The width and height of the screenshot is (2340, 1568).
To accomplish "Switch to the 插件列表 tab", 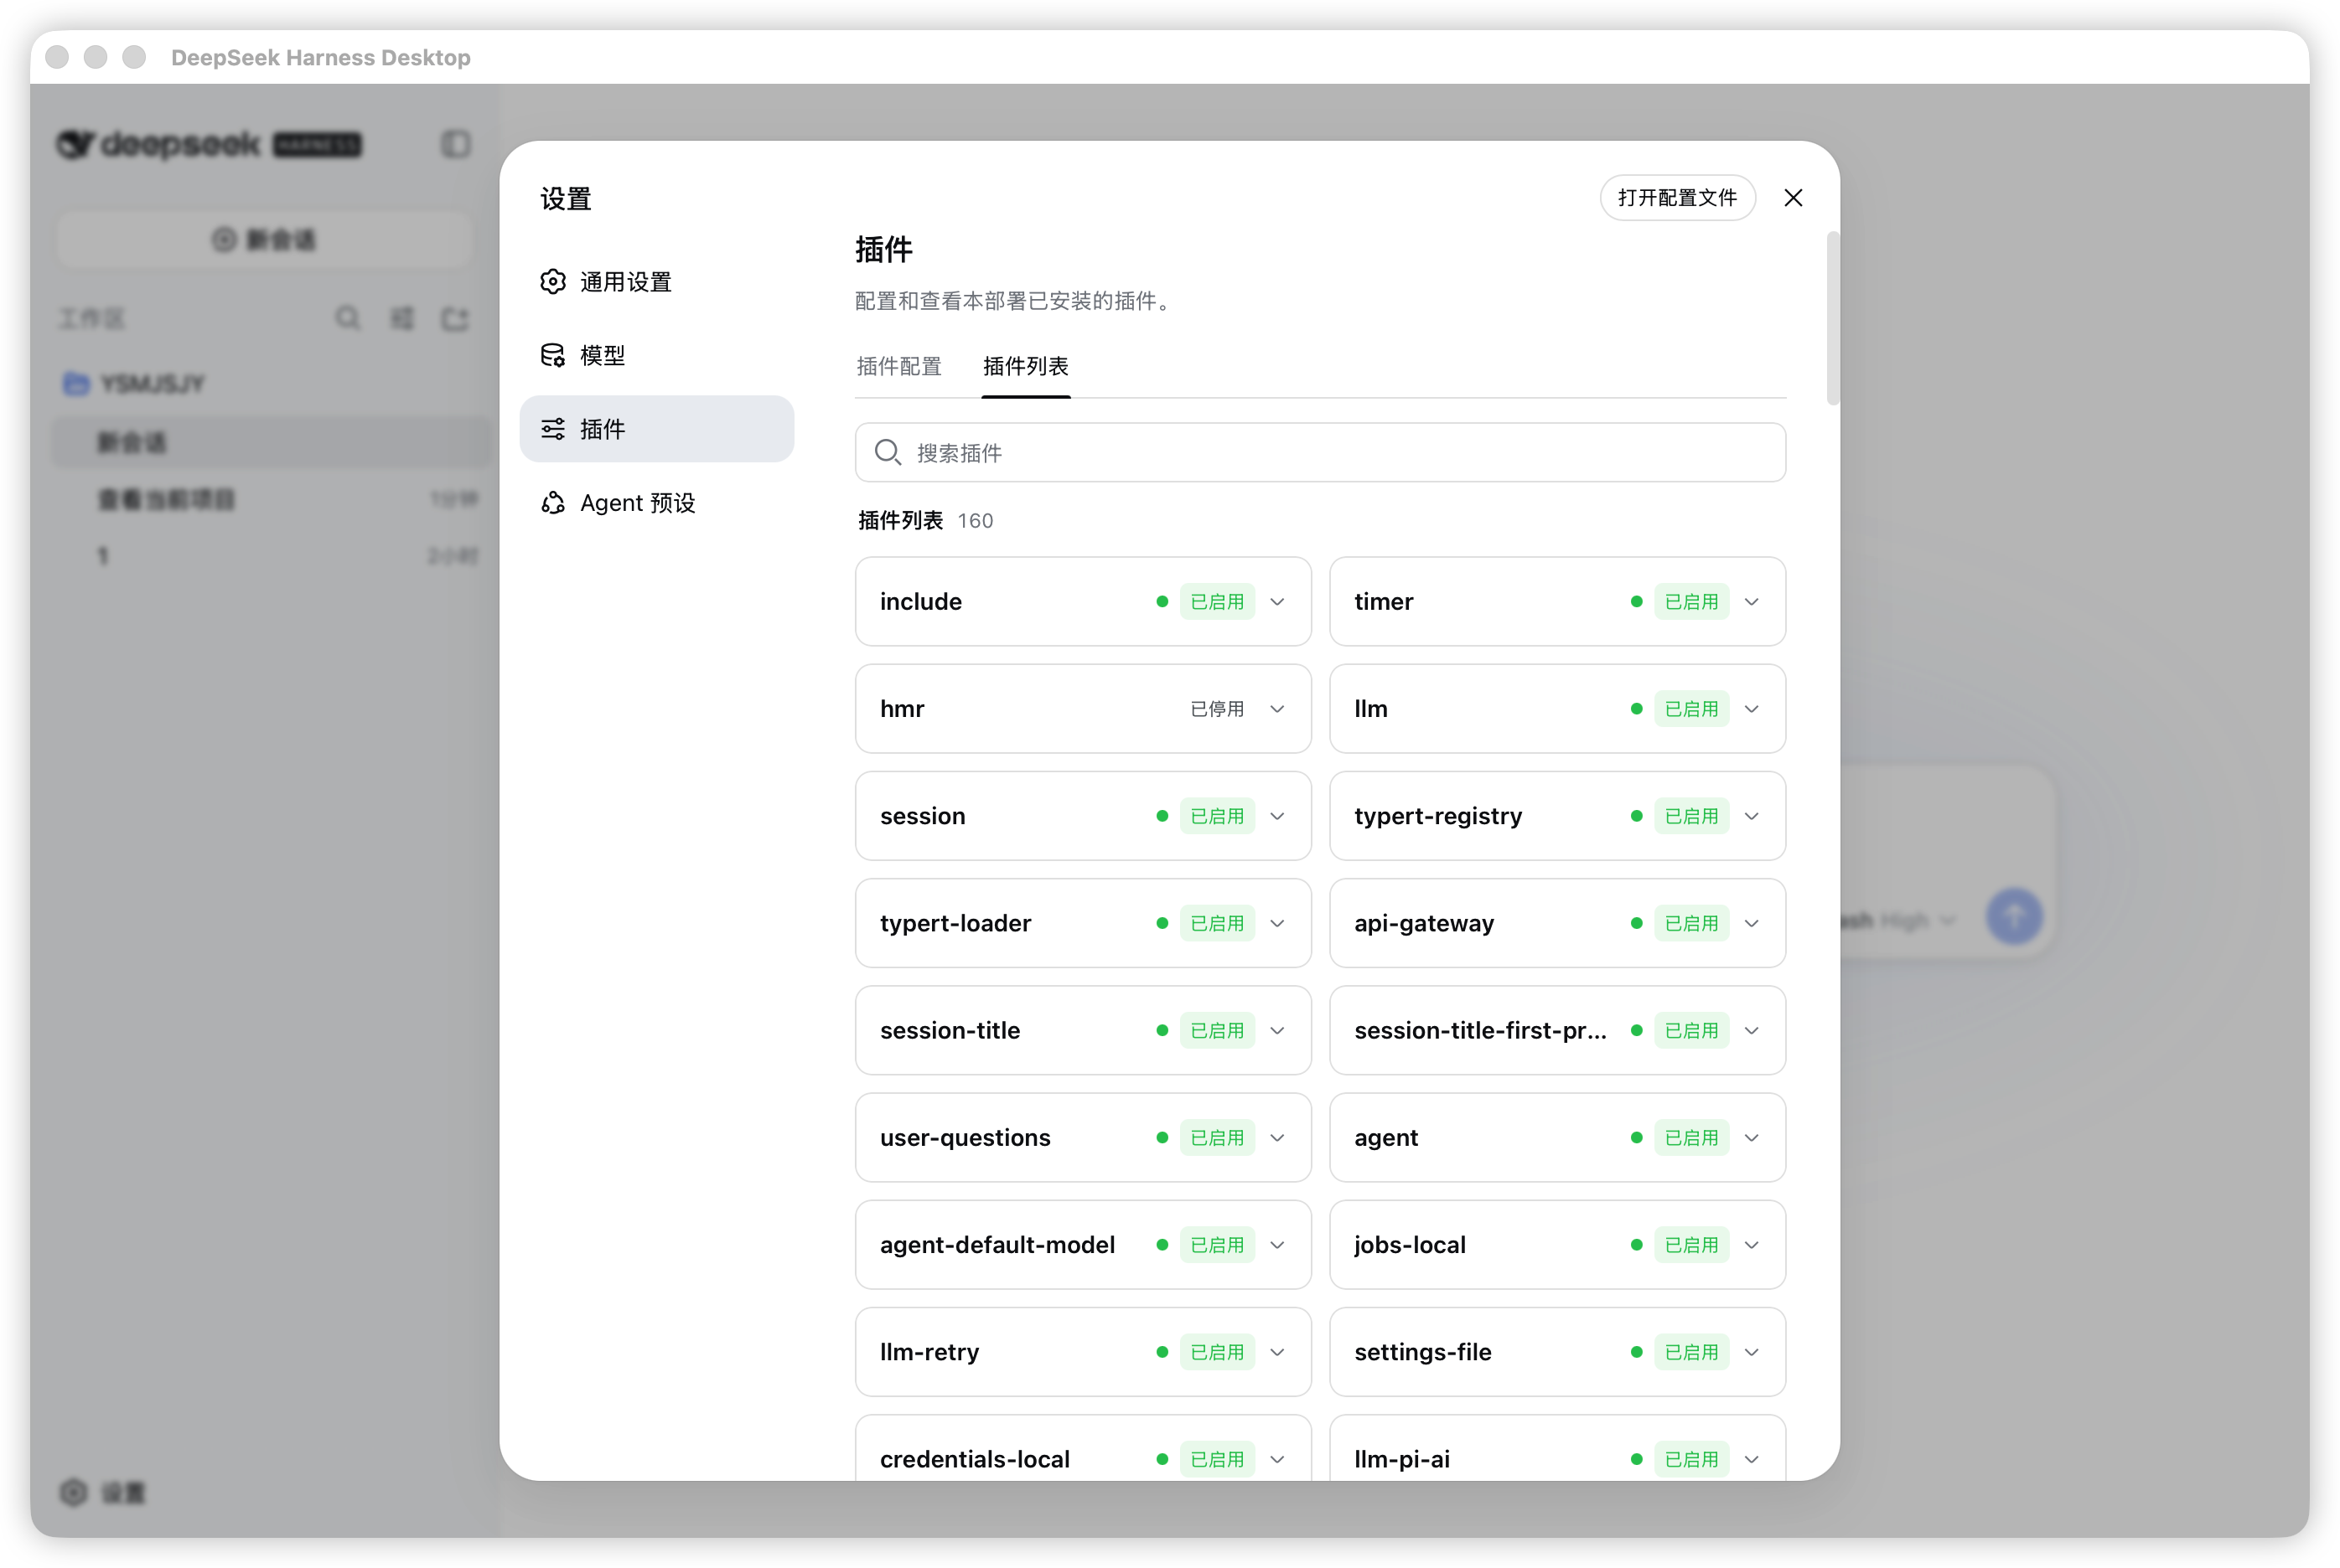I will coord(1026,366).
